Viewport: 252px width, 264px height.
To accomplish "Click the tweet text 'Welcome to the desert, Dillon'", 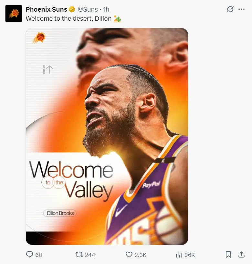I will click(x=68, y=18).
